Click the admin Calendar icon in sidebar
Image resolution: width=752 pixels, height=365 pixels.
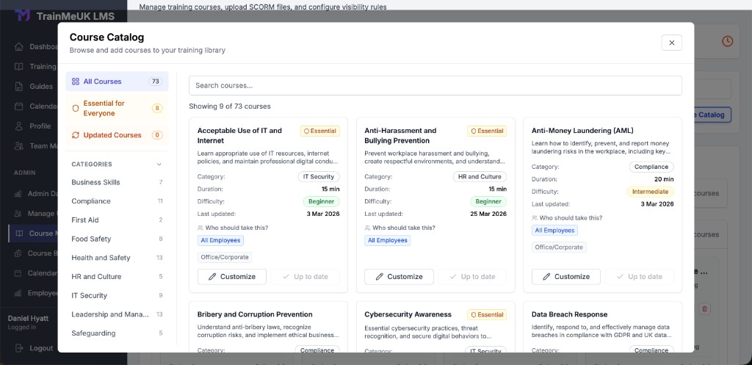coord(18,273)
